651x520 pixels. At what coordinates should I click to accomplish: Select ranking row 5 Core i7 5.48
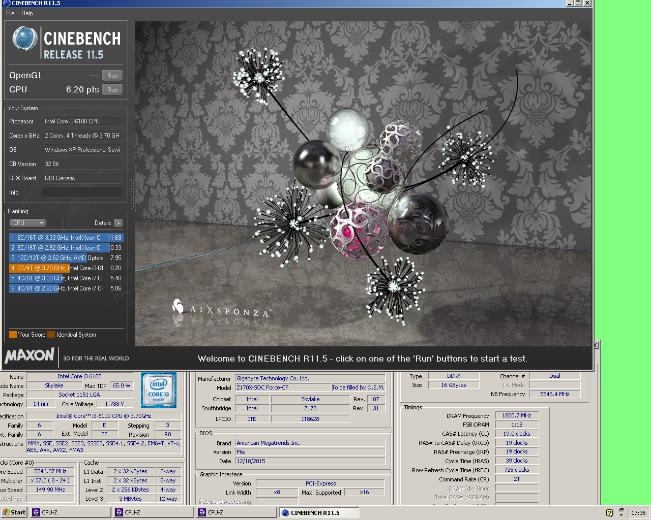pos(66,278)
